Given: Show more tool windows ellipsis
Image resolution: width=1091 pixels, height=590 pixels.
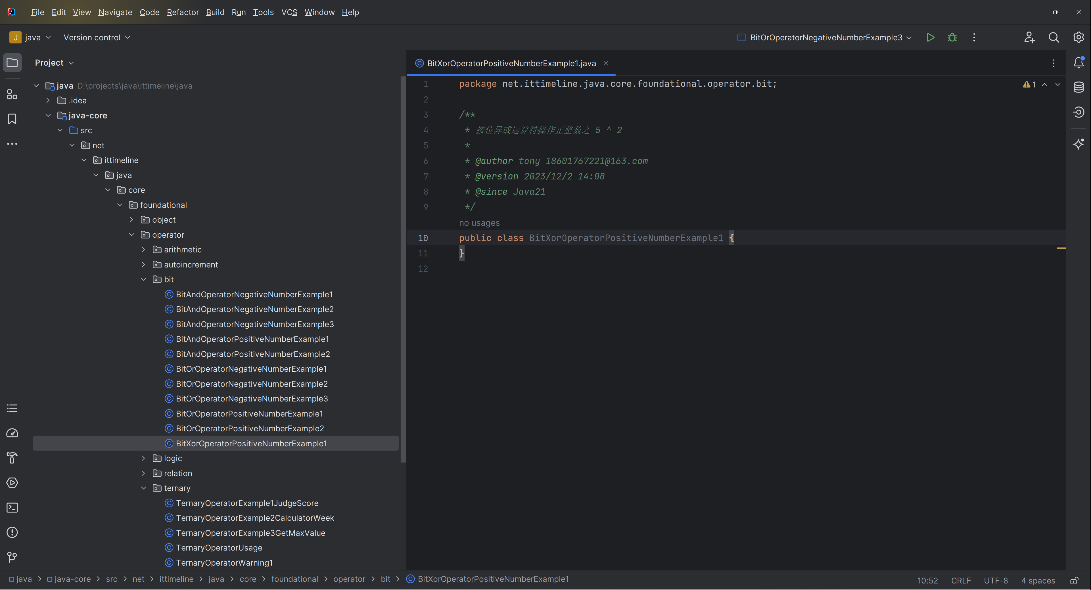Looking at the screenshot, I should click(x=12, y=144).
